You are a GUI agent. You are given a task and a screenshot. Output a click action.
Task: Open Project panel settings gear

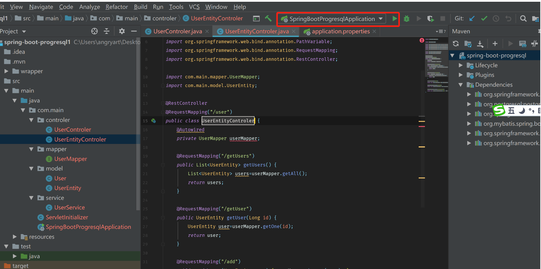[122, 31]
